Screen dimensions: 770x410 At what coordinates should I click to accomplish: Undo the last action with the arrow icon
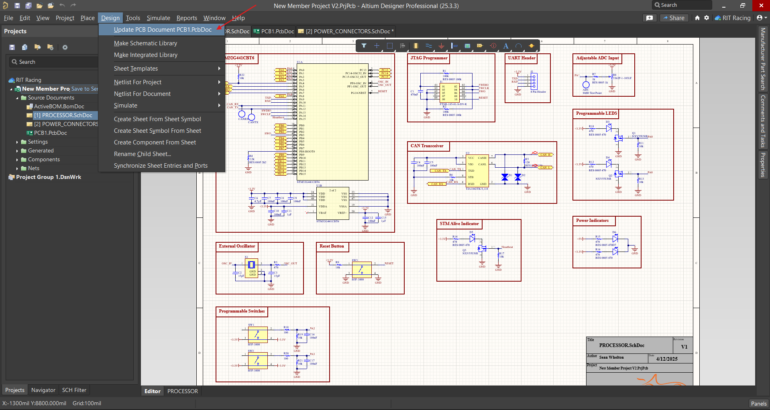pos(62,6)
